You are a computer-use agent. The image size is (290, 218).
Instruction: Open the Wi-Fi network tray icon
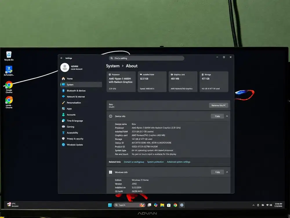click(x=267, y=205)
